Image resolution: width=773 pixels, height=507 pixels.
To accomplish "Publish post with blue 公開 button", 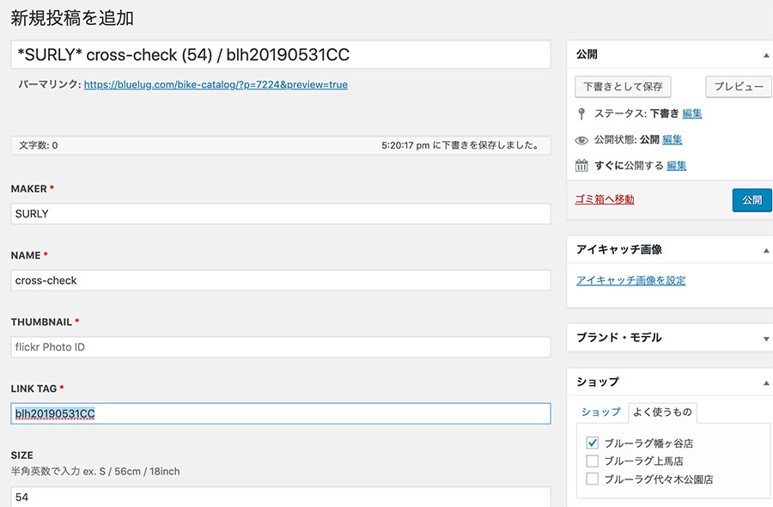I will point(752,200).
